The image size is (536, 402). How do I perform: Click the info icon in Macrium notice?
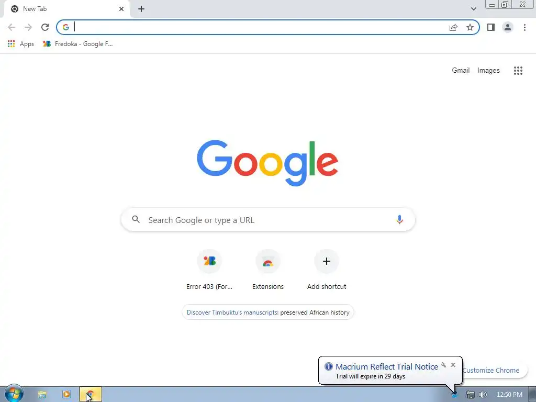329,366
